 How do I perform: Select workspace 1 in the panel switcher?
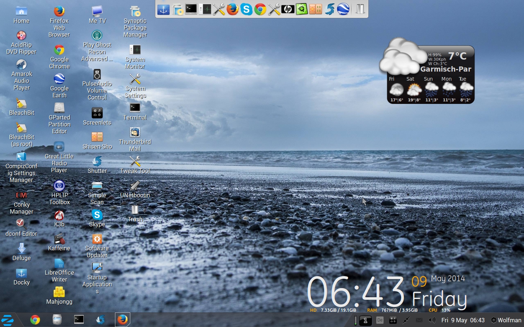coord(365,320)
